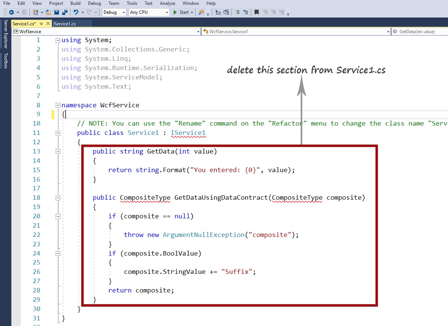Click the IService1 interface name in code

point(188,133)
